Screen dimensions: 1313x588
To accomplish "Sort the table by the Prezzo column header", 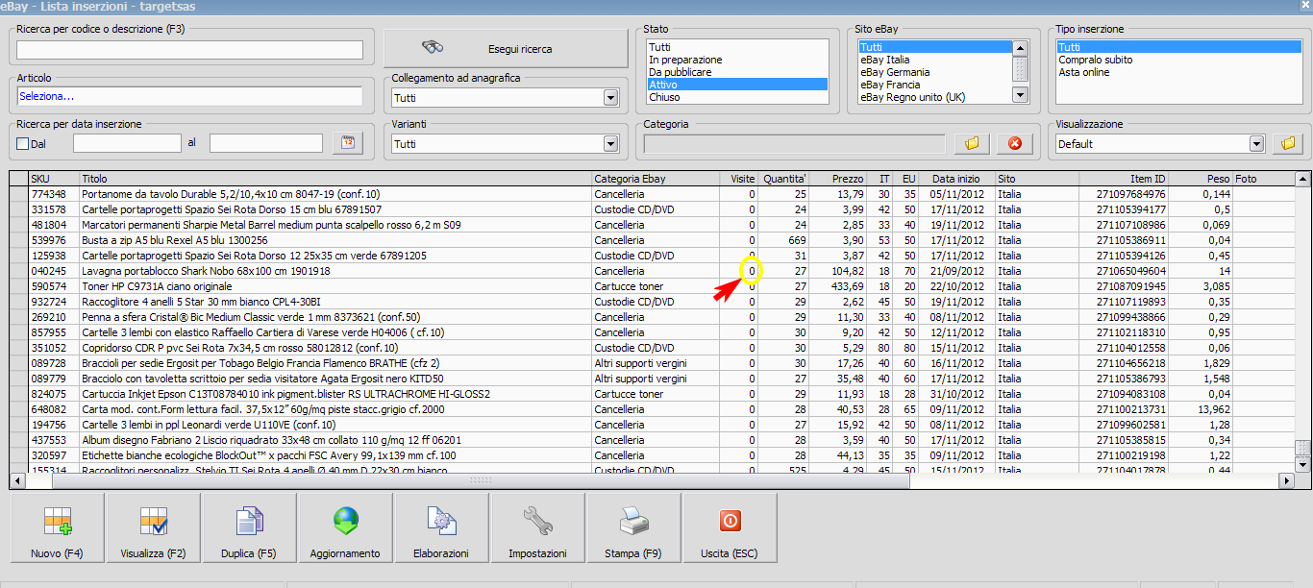I will click(847, 179).
